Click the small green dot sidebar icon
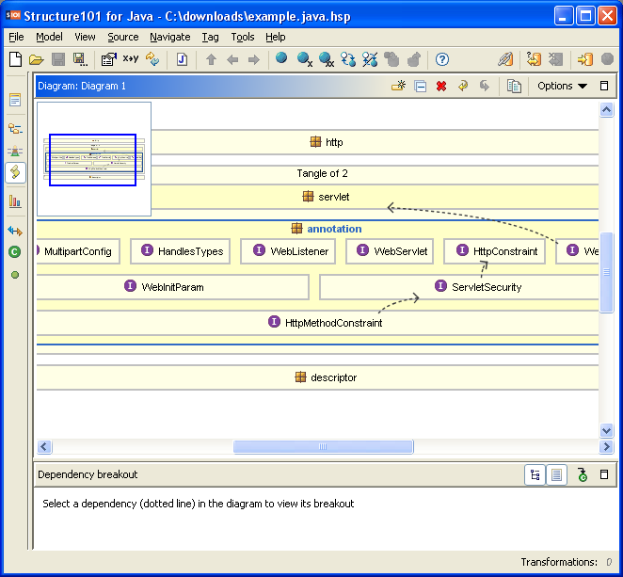Screen dimensions: 623x577 (x=15, y=275)
